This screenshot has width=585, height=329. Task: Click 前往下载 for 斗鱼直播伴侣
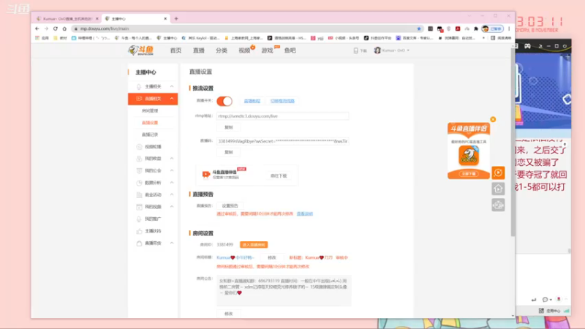[x=279, y=175]
